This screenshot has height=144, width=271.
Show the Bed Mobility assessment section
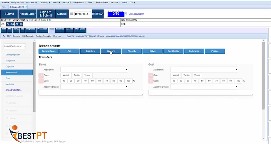[x=173, y=51]
